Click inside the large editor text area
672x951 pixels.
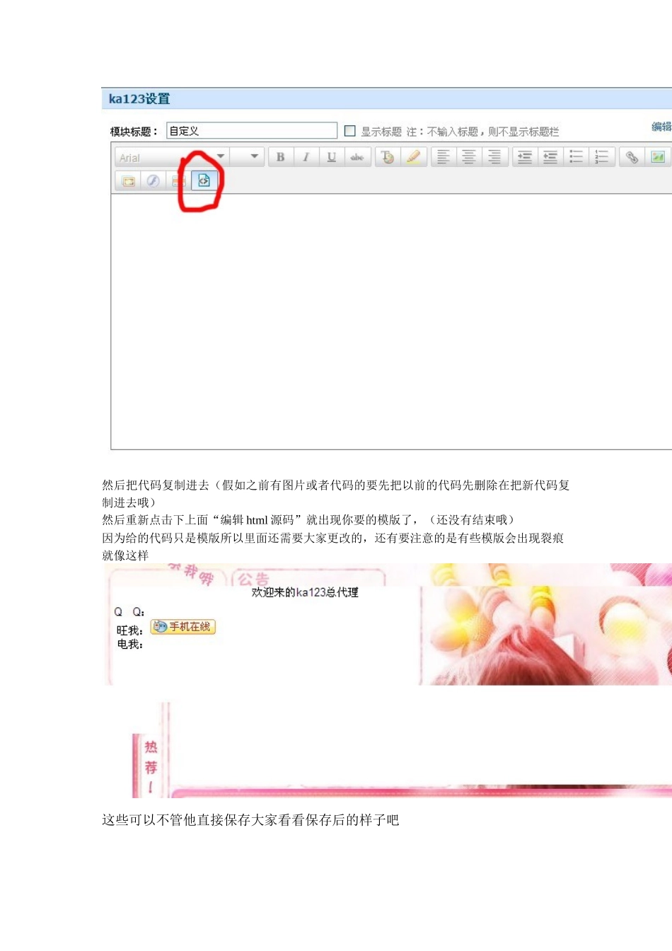[391, 321]
